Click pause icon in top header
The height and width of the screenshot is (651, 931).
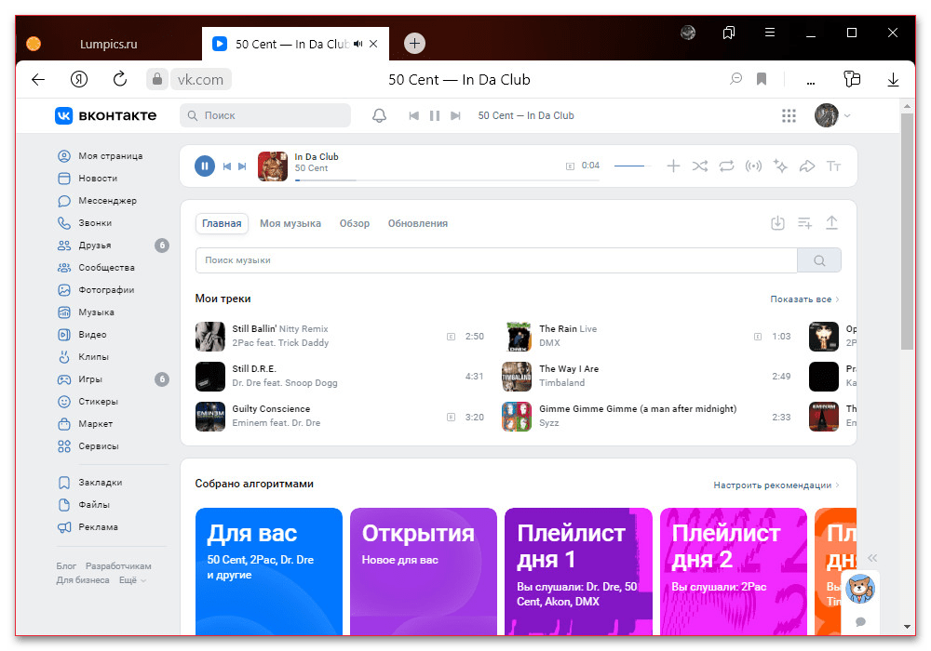(435, 115)
